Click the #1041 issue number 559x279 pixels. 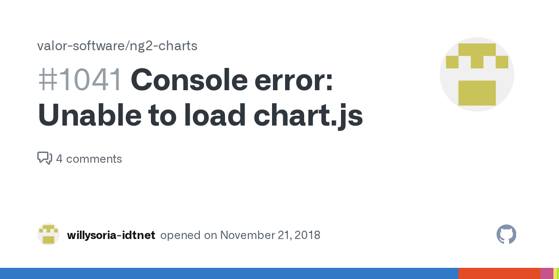tap(80, 80)
